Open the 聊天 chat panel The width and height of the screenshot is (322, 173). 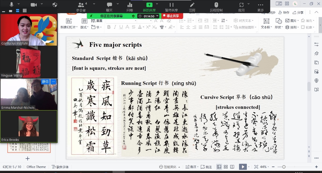click(109, 5)
